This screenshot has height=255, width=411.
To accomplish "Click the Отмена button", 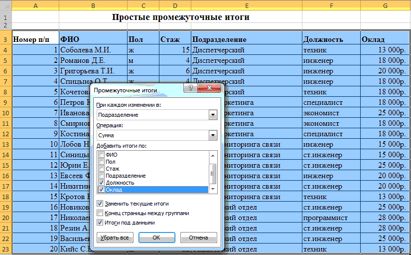I will 198,238.
